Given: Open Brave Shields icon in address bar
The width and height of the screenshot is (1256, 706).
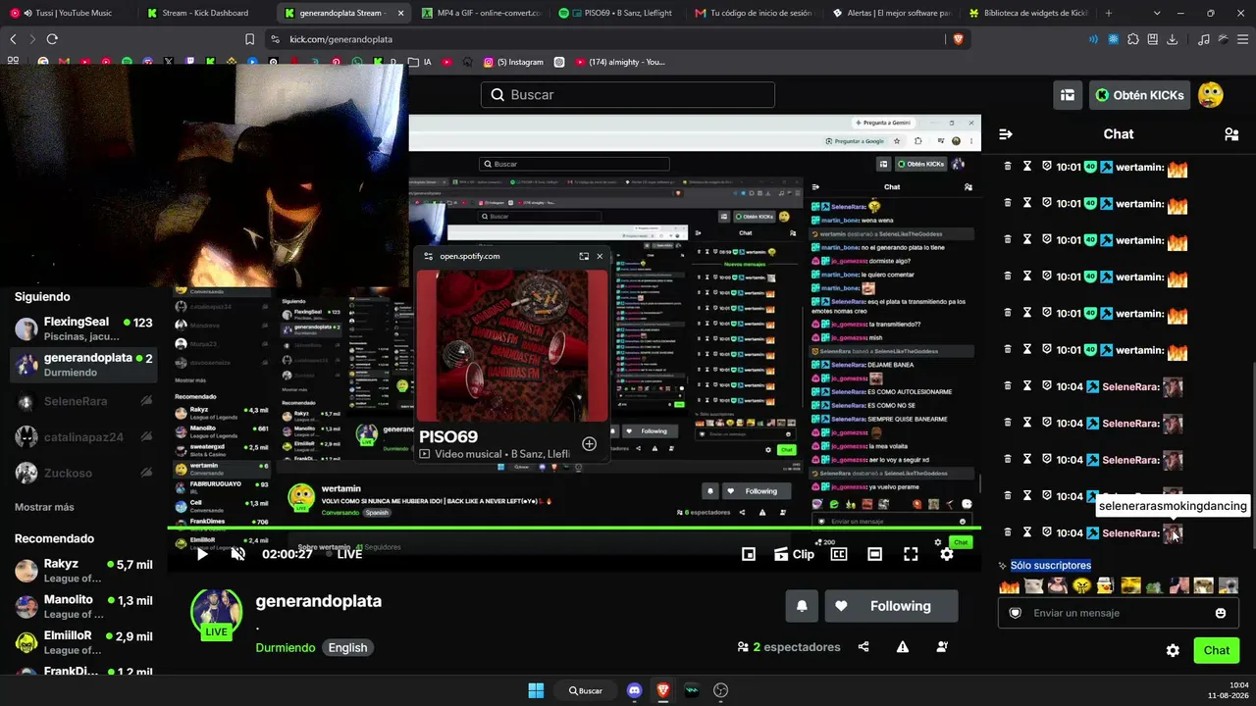Looking at the screenshot, I should pos(959,39).
